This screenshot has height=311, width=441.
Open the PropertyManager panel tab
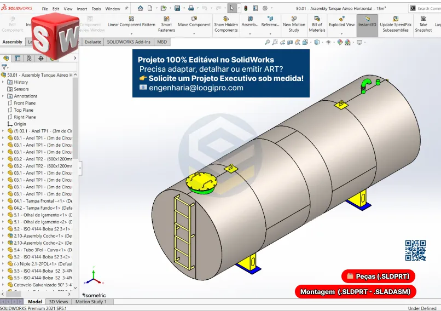point(18,58)
